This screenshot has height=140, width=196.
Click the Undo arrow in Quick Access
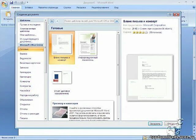coord(16,2)
